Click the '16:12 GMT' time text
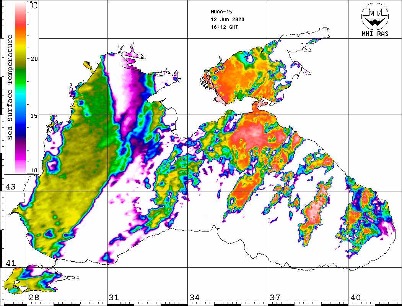 (x=224, y=27)
